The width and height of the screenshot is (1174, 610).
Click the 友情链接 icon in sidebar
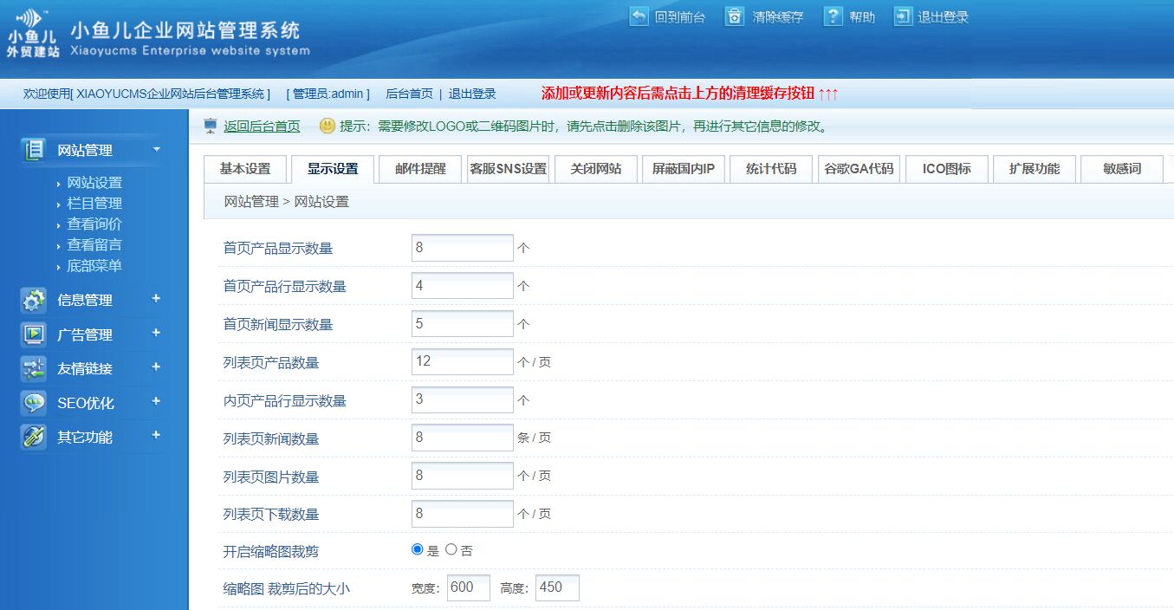34,368
